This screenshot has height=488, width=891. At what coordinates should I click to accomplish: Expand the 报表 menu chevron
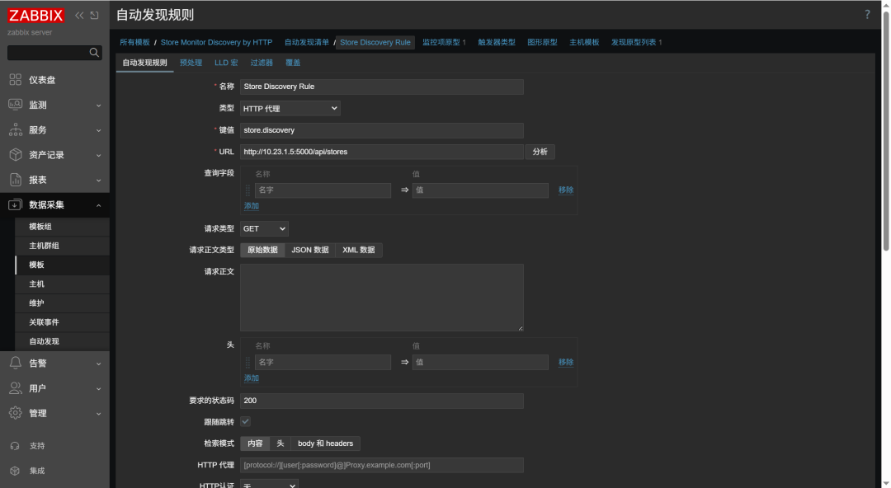[x=99, y=181]
